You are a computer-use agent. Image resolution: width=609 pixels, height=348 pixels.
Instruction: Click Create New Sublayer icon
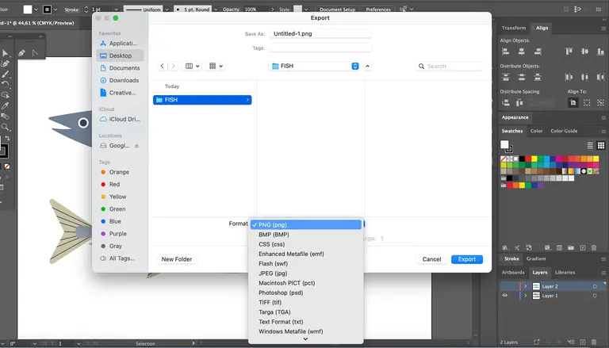coord(571,342)
